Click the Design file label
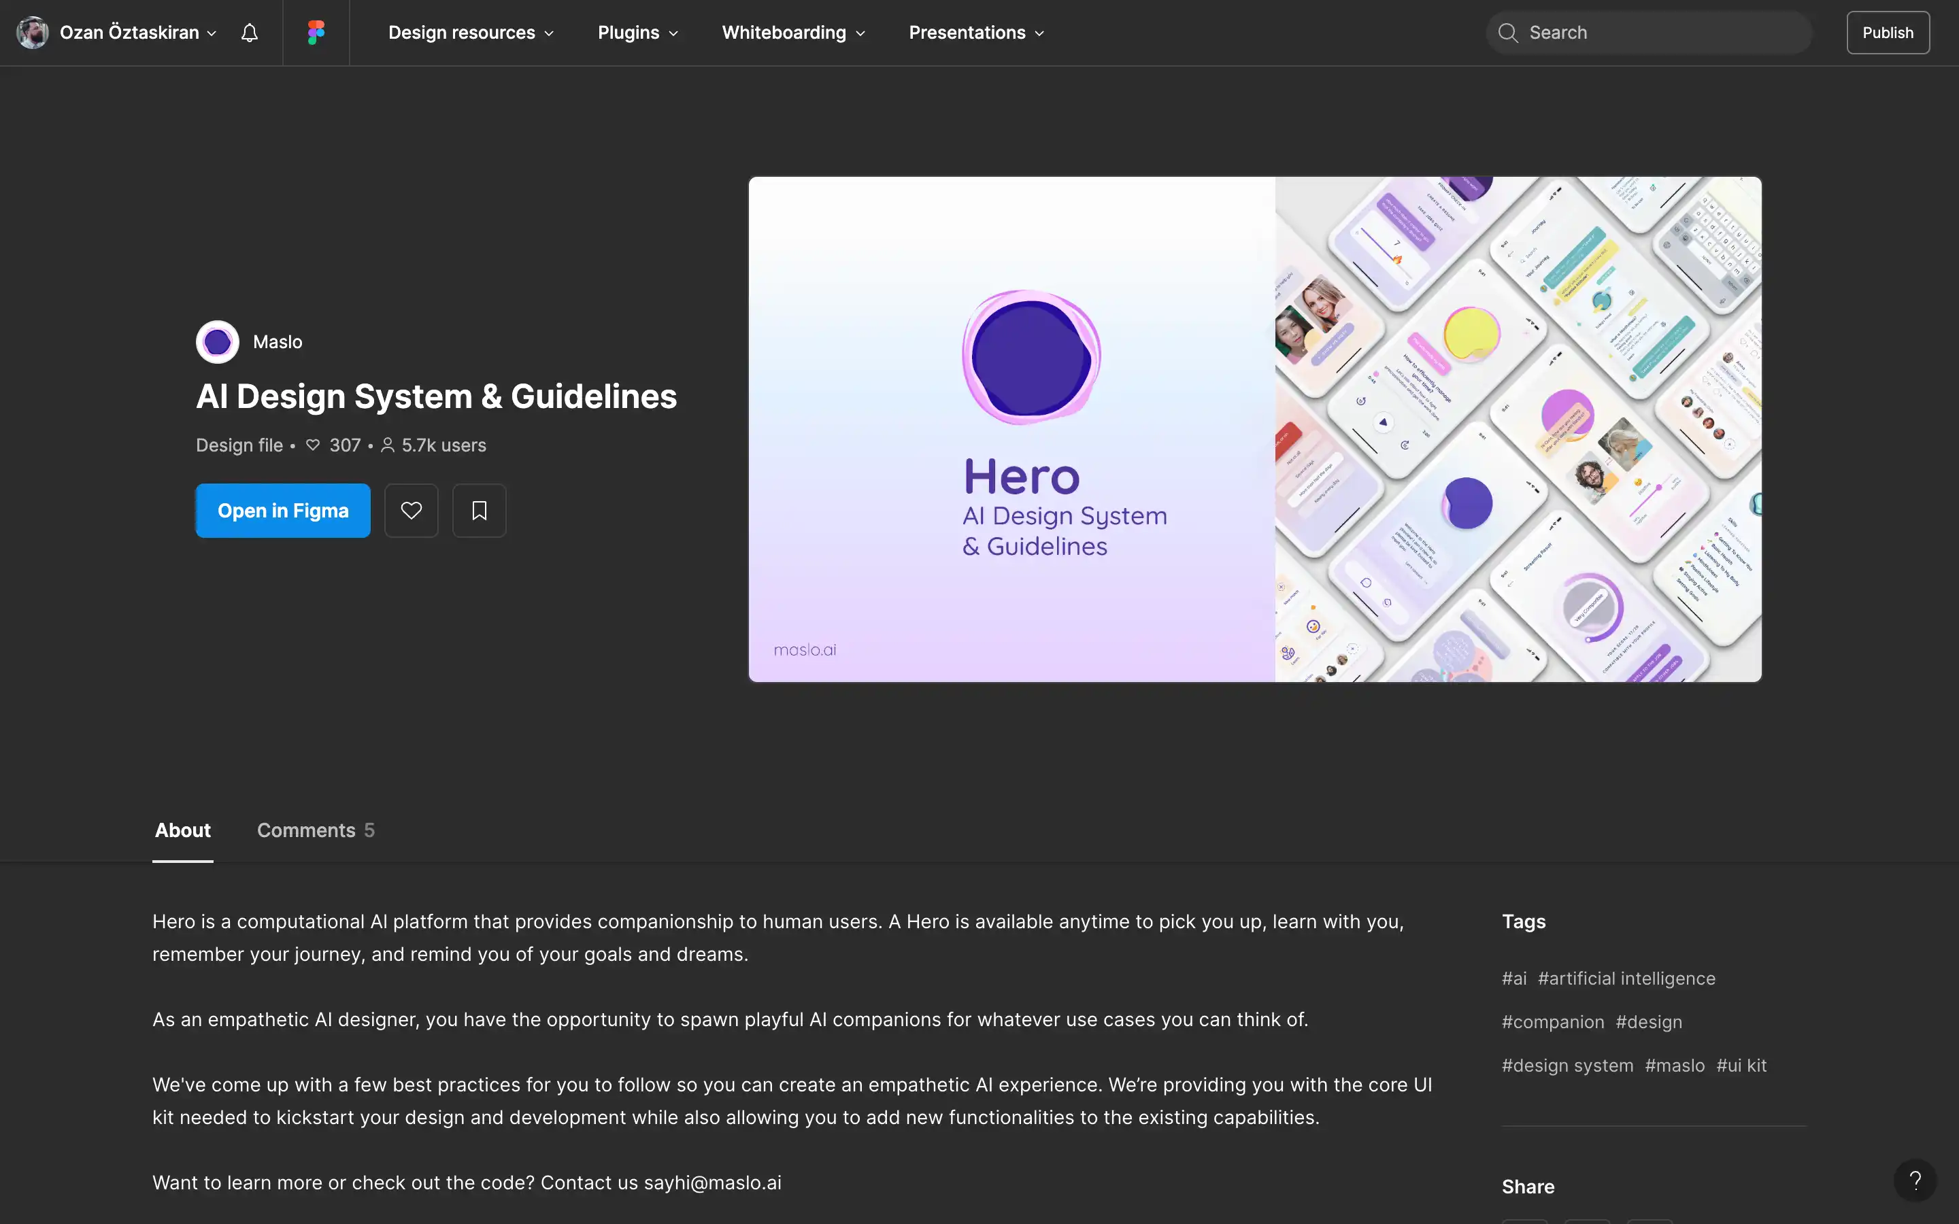The image size is (1959, 1224). pos(239,445)
